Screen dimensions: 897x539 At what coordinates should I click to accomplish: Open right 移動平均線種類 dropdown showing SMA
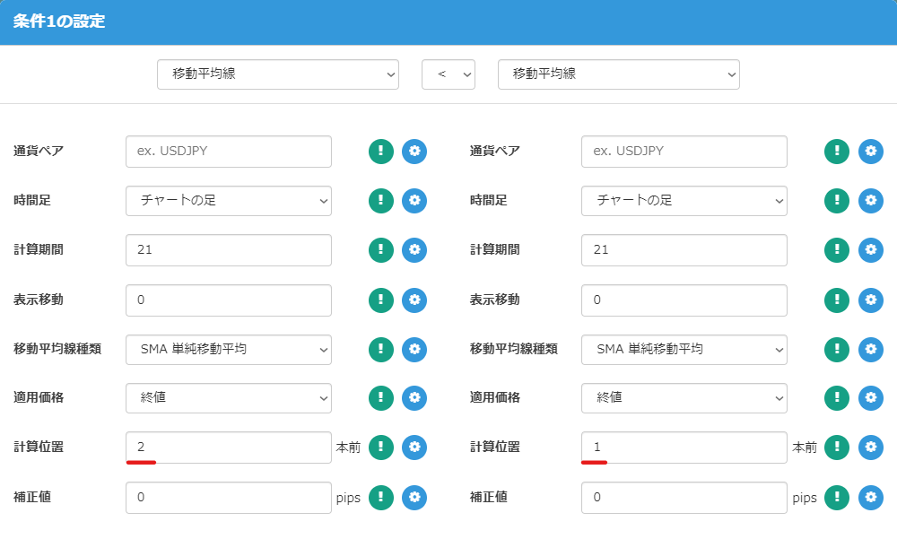pos(684,349)
